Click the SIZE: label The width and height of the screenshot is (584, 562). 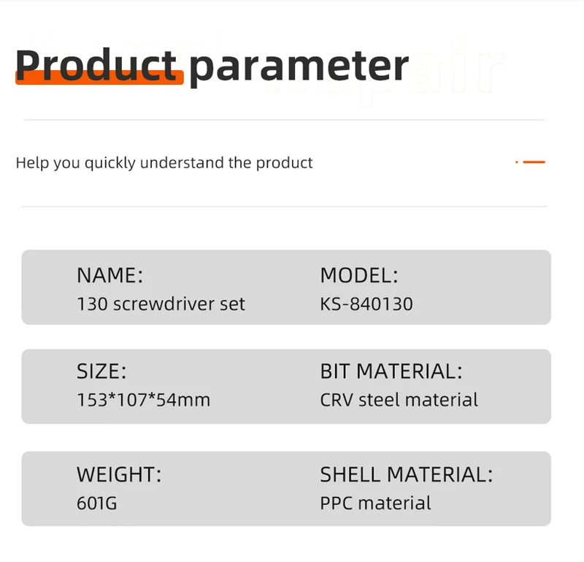point(101,371)
